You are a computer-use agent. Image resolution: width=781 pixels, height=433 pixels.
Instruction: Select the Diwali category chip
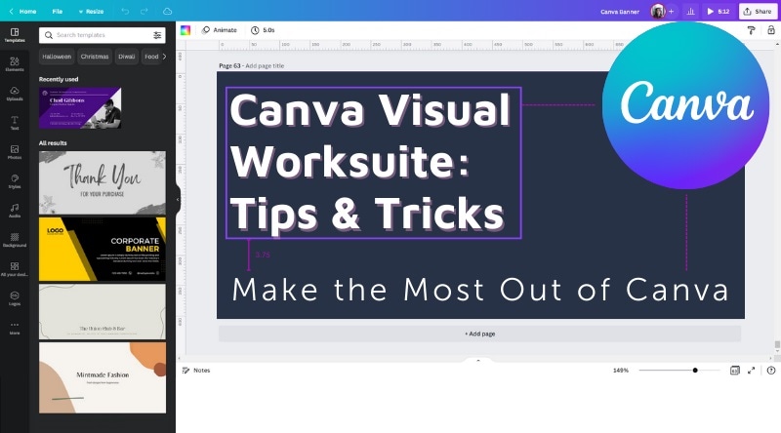pos(127,57)
